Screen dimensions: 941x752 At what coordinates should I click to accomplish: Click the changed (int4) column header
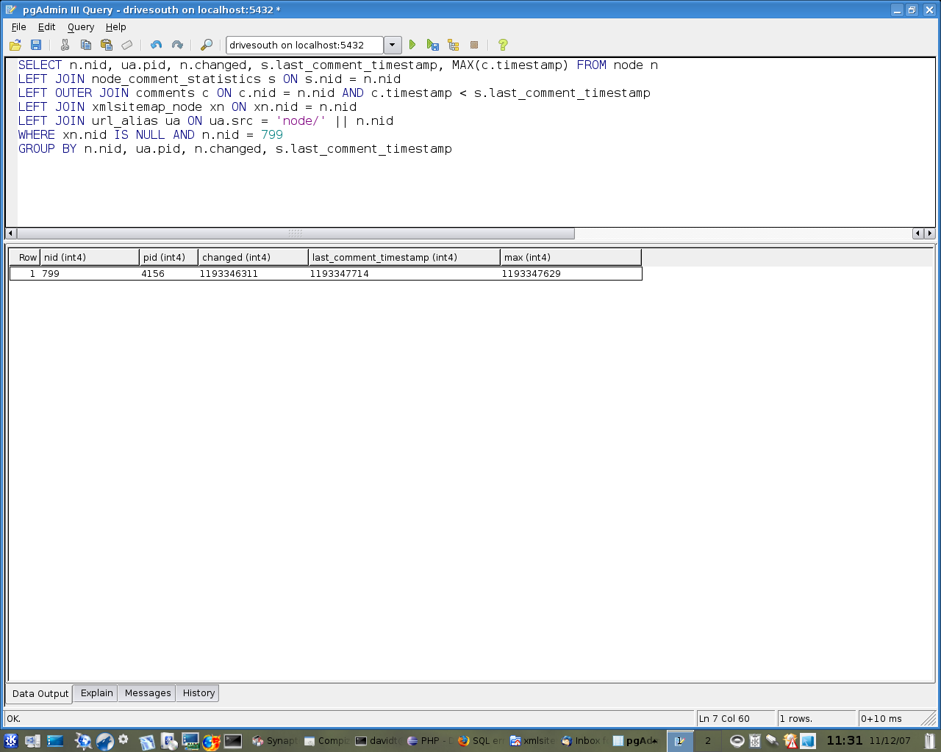[x=254, y=257]
